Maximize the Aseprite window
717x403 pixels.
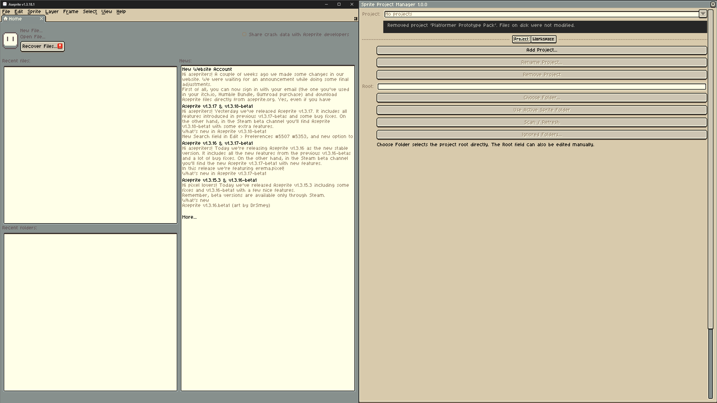point(339,4)
